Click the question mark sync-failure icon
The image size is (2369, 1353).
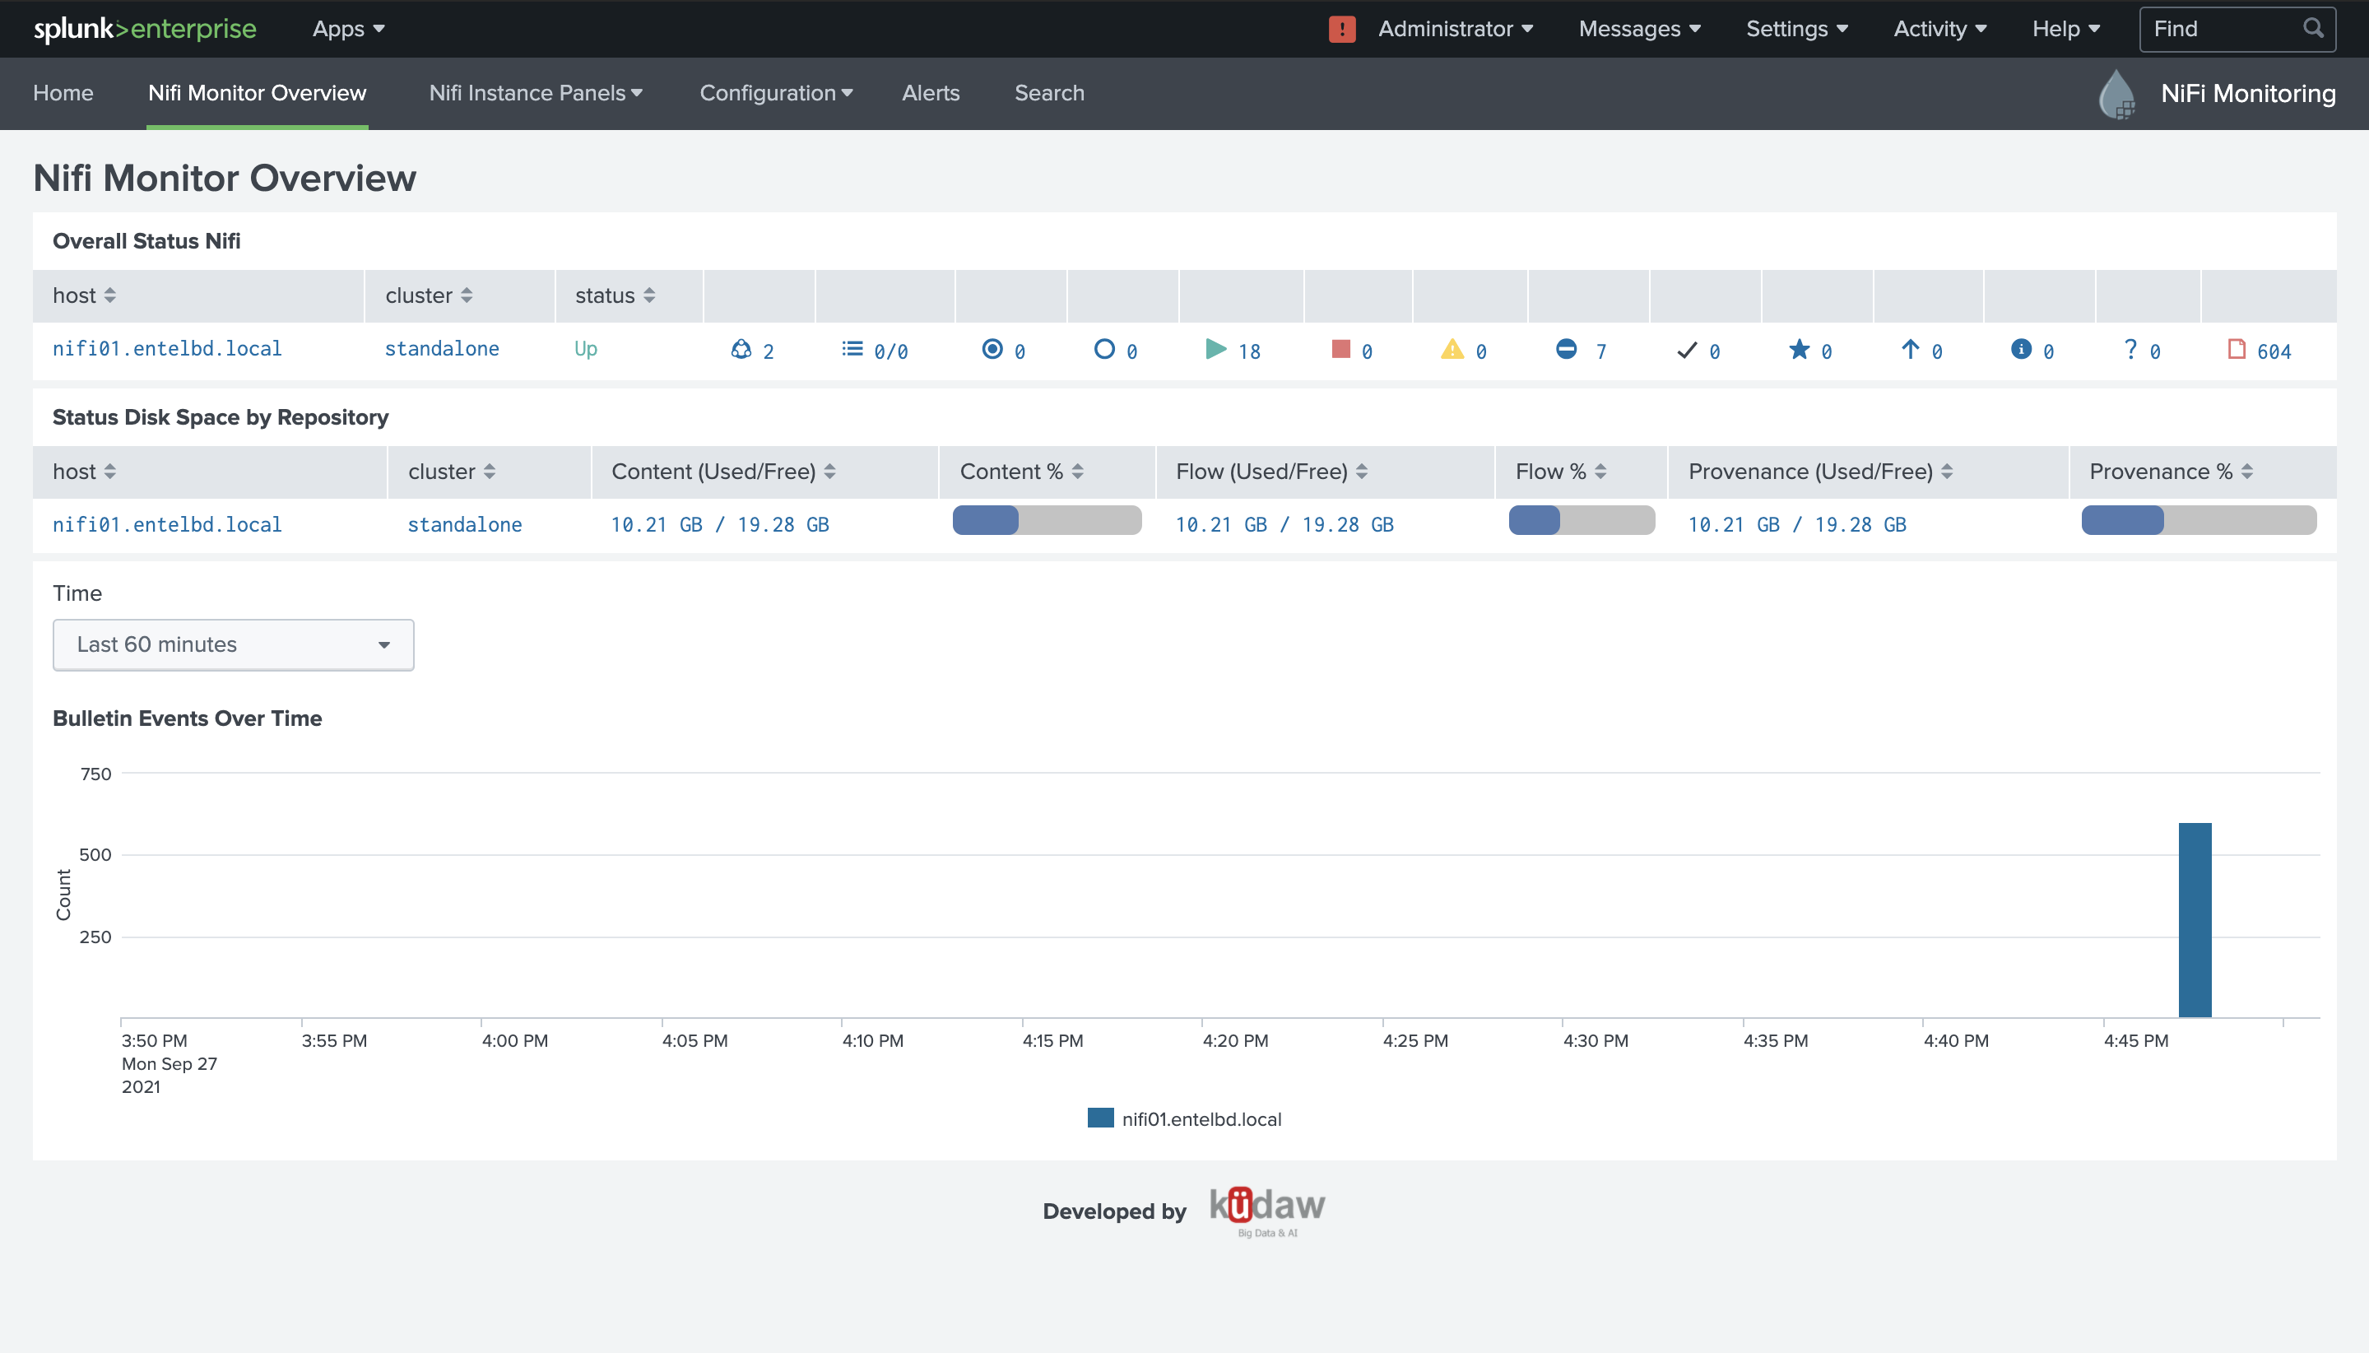tap(2130, 350)
